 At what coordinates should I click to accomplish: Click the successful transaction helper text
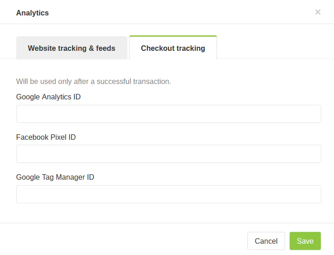pyautogui.click(x=94, y=82)
